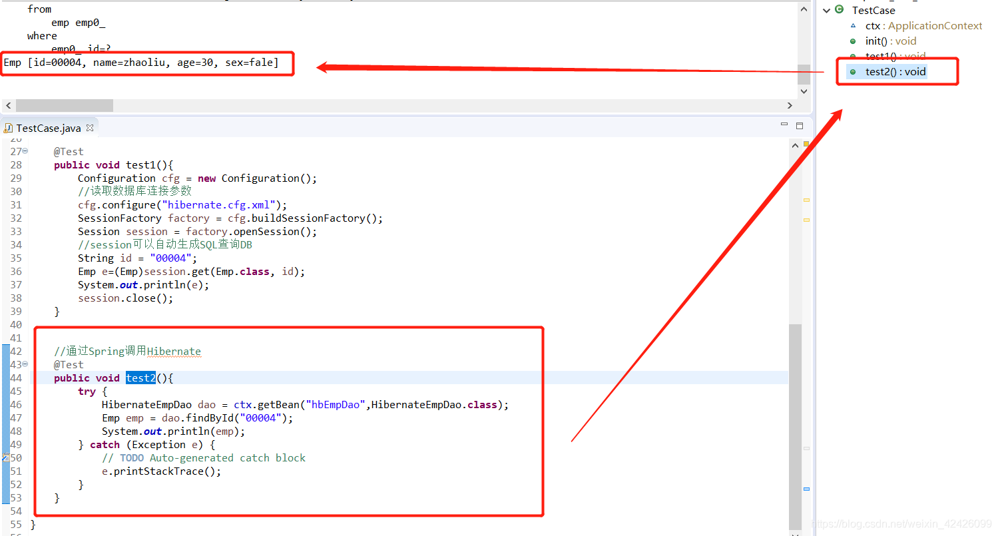Collapse the test2 method fold at line 43

(25, 364)
